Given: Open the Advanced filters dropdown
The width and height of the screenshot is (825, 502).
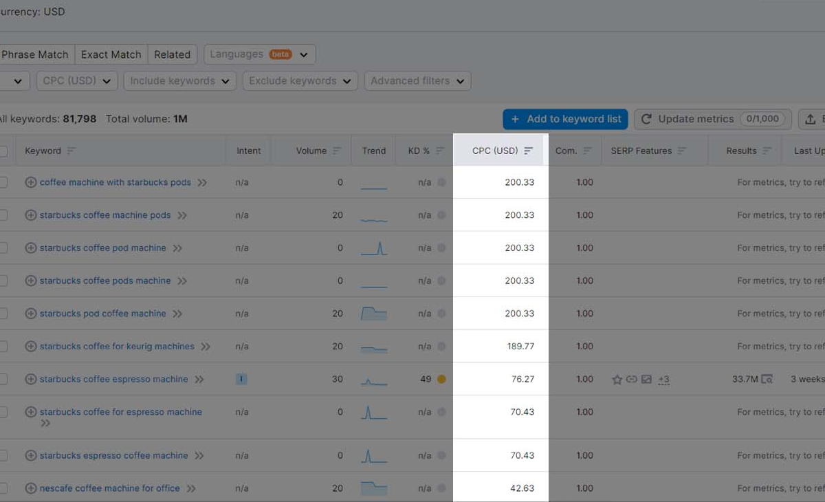Looking at the screenshot, I should [x=418, y=80].
